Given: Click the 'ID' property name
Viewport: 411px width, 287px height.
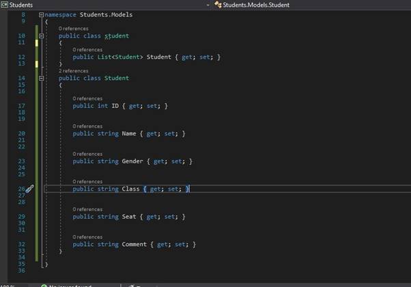Looking at the screenshot, I should tap(115, 106).
